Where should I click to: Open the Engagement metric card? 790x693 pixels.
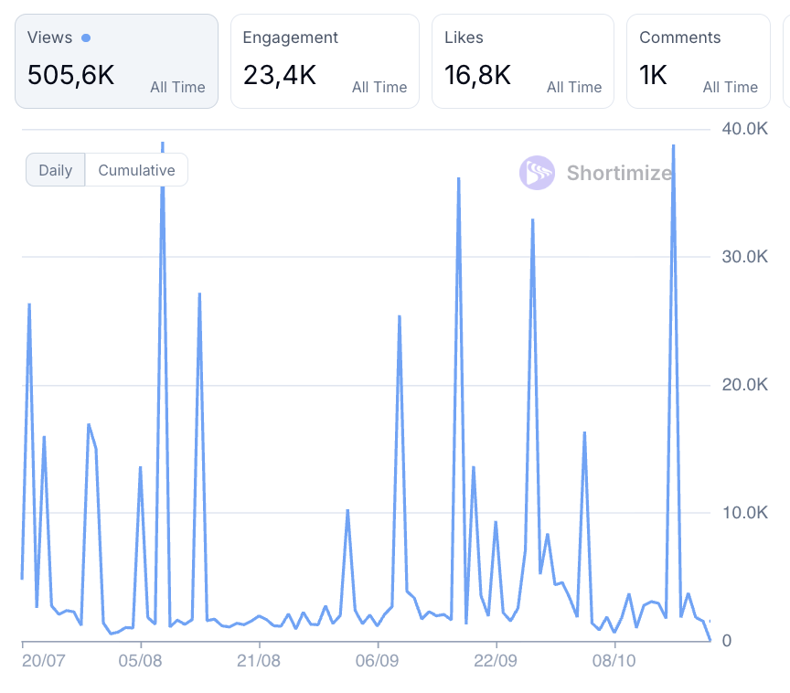click(x=325, y=61)
